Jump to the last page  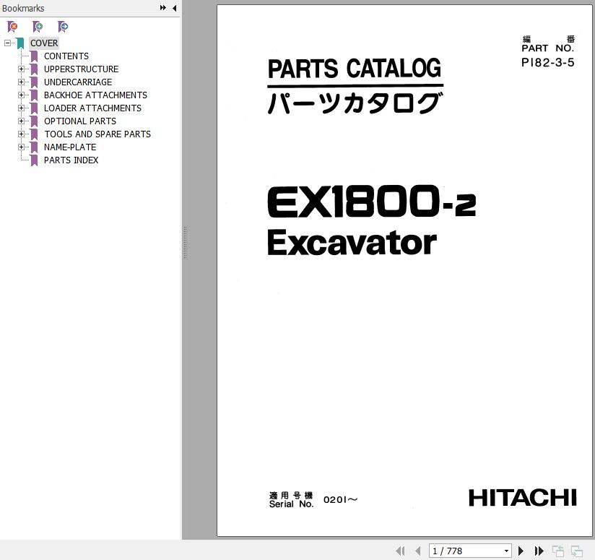click(539, 551)
